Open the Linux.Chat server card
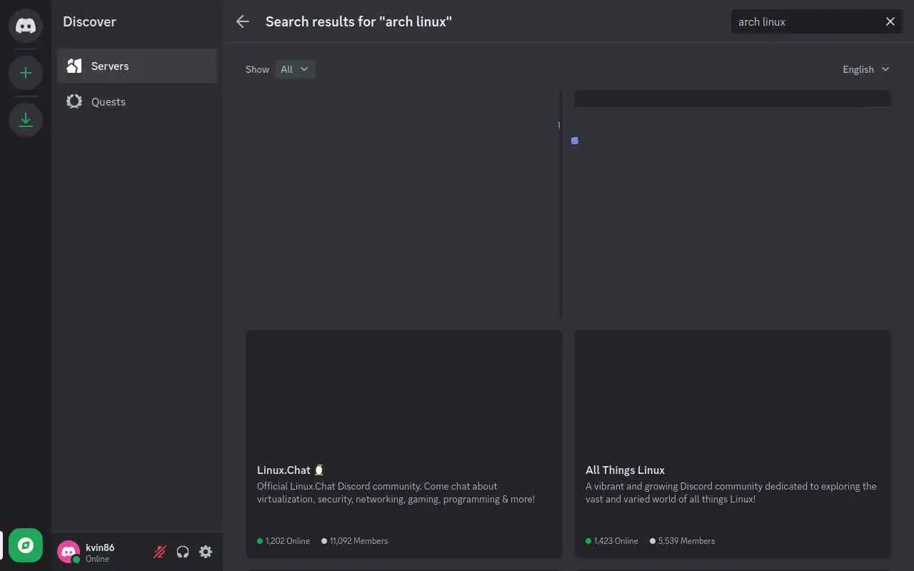The image size is (914, 571). tap(404, 444)
